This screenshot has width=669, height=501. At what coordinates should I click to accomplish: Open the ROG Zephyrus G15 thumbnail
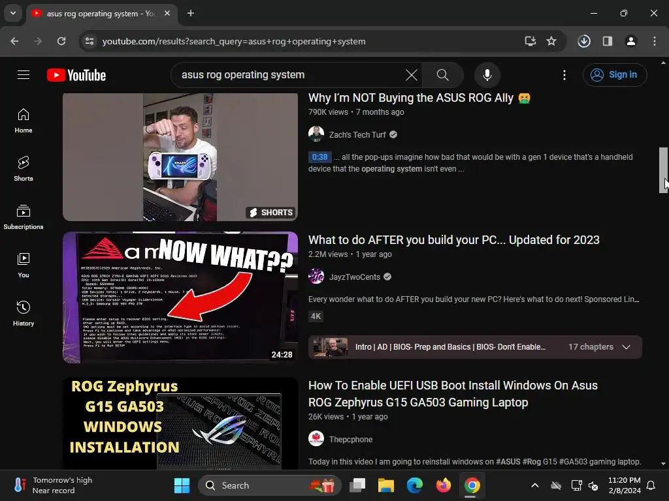pyautogui.click(x=180, y=423)
